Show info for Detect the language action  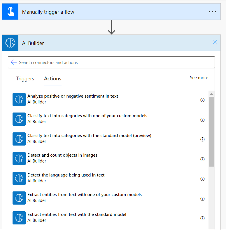coord(202,179)
